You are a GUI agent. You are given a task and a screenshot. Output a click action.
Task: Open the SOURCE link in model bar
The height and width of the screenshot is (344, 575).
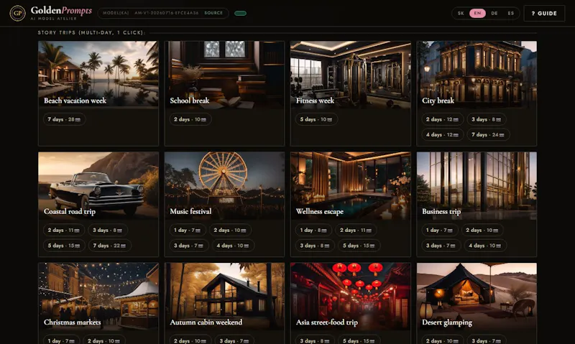click(213, 13)
